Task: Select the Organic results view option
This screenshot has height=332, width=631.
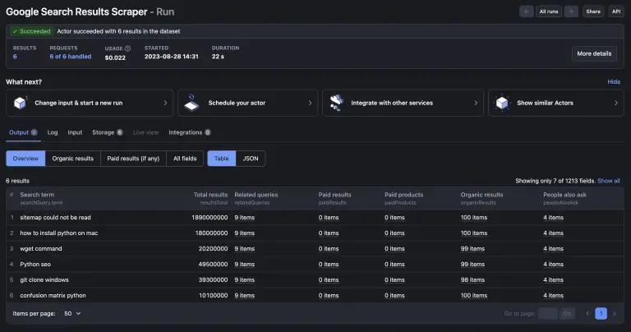Action: point(72,159)
